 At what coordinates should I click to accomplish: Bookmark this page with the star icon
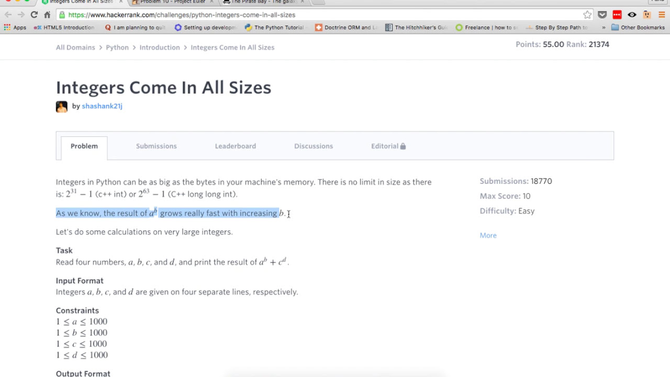point(587,15)
